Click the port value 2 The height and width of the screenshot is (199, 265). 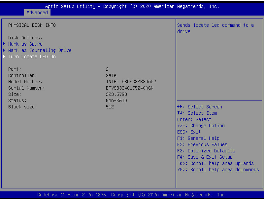[107, 69]
